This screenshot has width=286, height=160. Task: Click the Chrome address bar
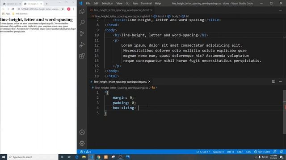point(40,9)
